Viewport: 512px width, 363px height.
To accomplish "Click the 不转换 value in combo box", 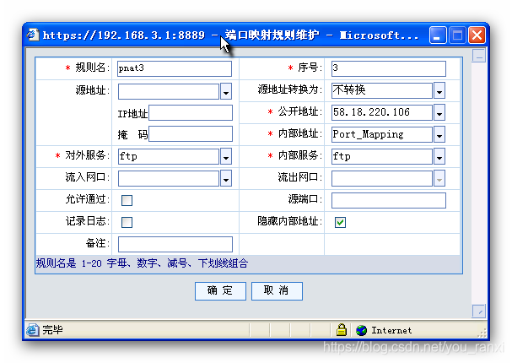I will click(x=349, y=89).
